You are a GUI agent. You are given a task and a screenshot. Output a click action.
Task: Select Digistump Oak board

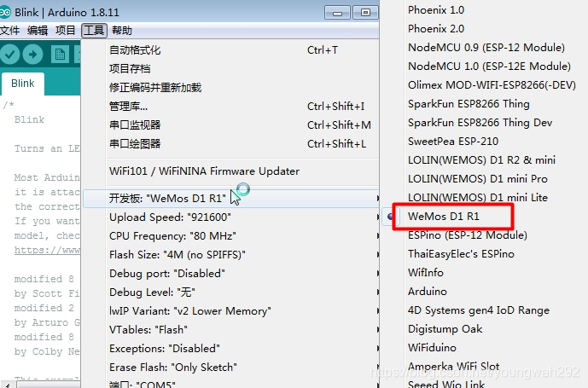pos(445,329)
